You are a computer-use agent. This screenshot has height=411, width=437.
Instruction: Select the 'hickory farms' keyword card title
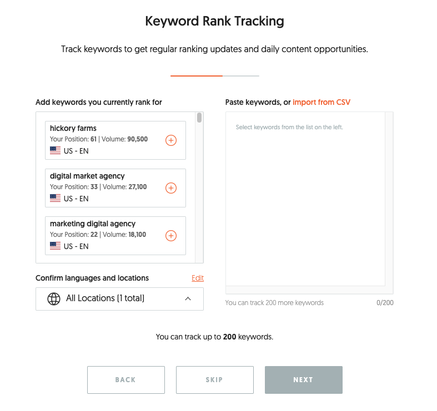pyautogui.click(x=73, y=128)
